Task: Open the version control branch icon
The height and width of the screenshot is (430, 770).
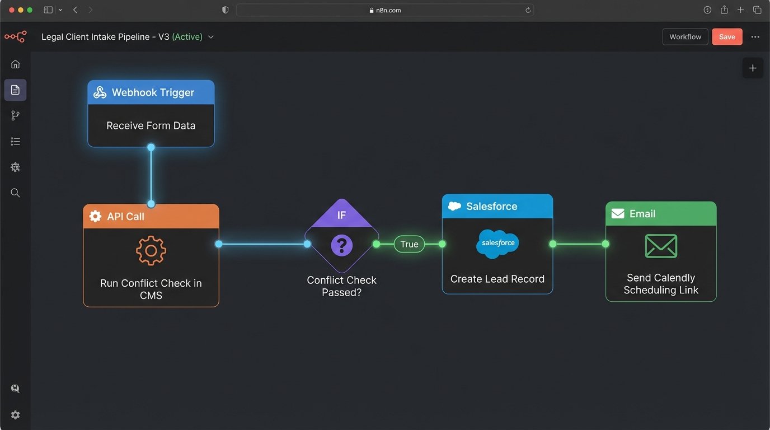Action: pos(15,115)
